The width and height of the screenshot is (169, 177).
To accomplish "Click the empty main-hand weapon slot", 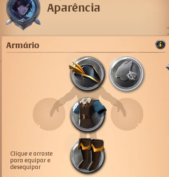I will pos(49,114).
